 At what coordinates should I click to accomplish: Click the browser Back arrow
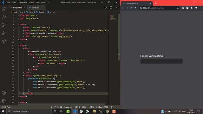[x=123, y=8]
